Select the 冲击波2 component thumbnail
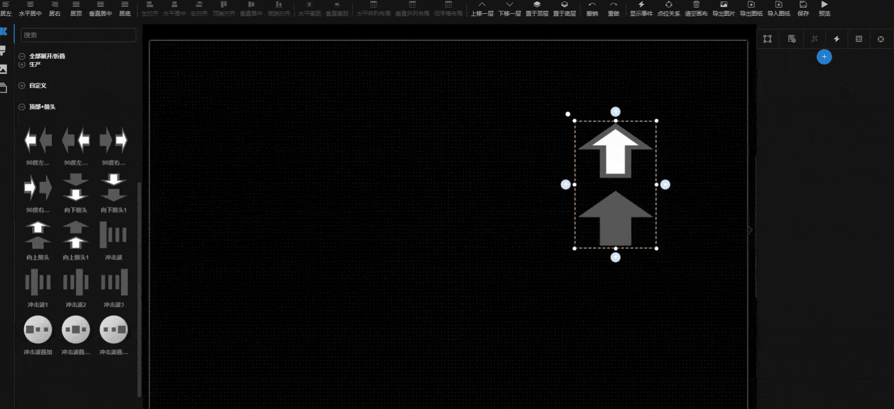Screen dimensions: 894x409 click(76, 282)
